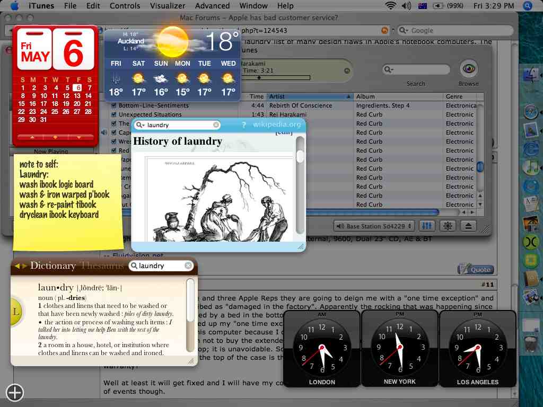Toggle checkbox of track starting with "Red"
This screenshot has width=543, height=407.
click(x=113, y=150)
